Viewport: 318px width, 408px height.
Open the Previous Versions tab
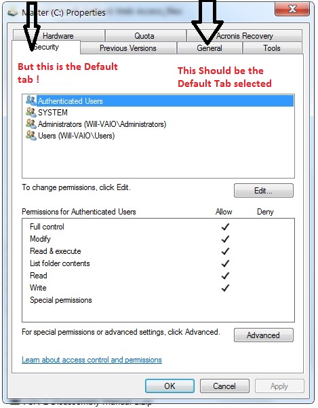click(128, 48)
